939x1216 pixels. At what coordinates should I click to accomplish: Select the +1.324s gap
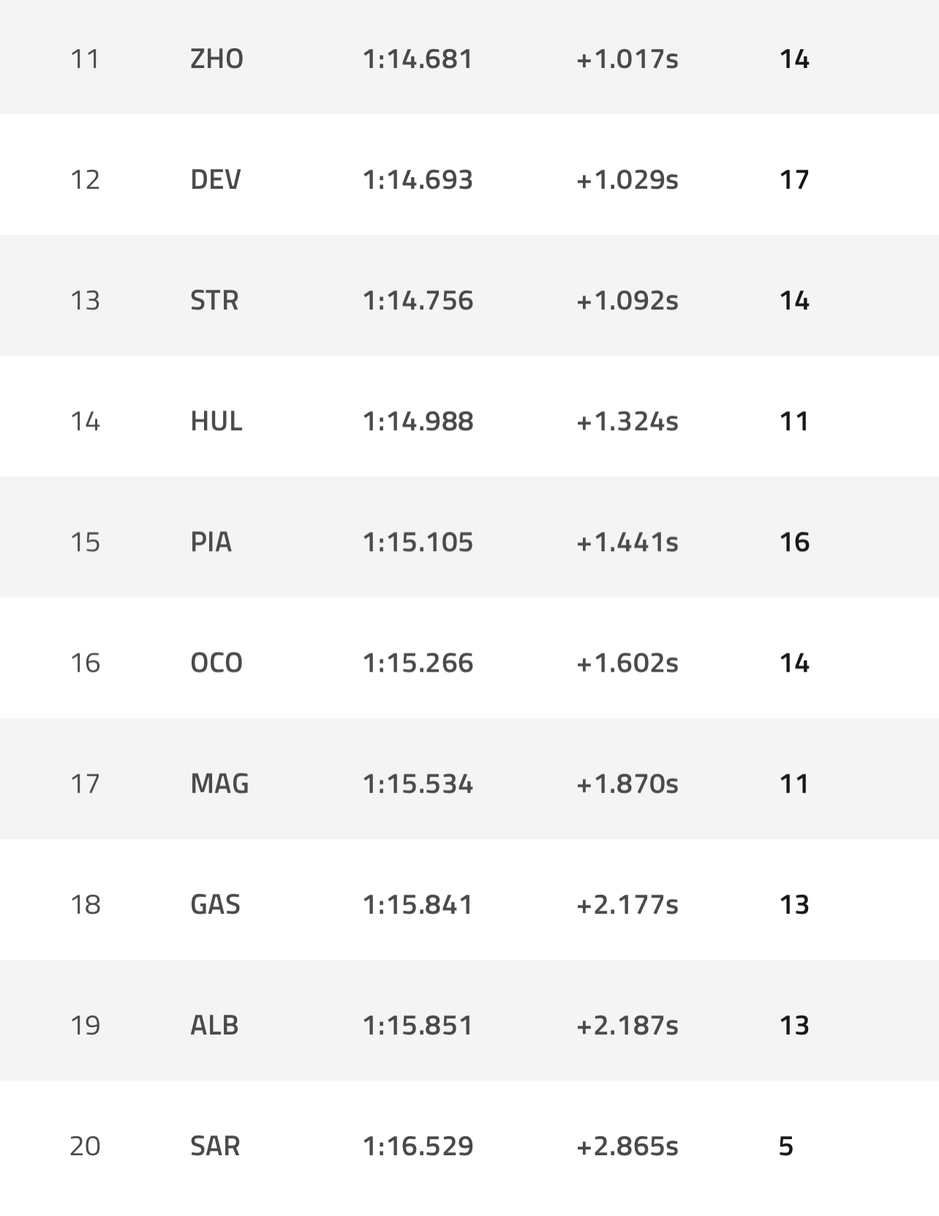point(627,421)
